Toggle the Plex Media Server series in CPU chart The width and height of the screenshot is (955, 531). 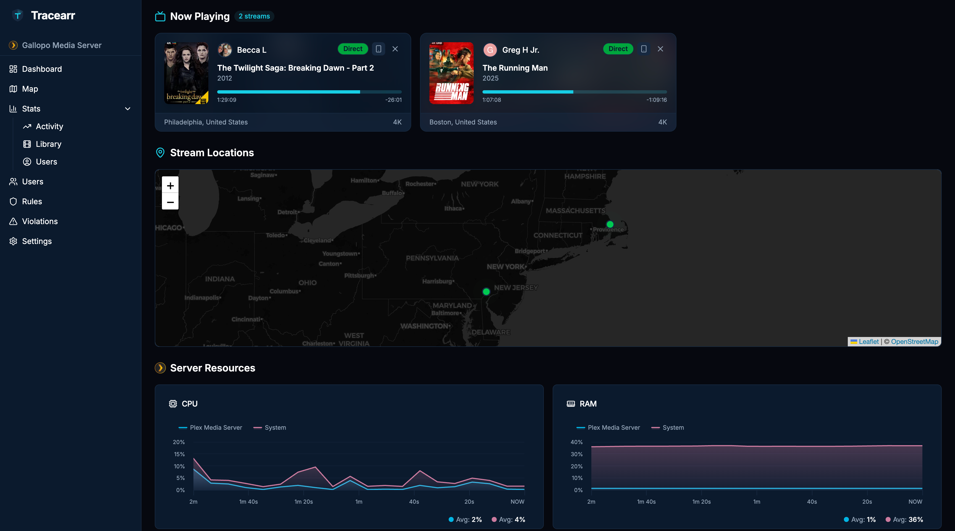tap(210, 427)
